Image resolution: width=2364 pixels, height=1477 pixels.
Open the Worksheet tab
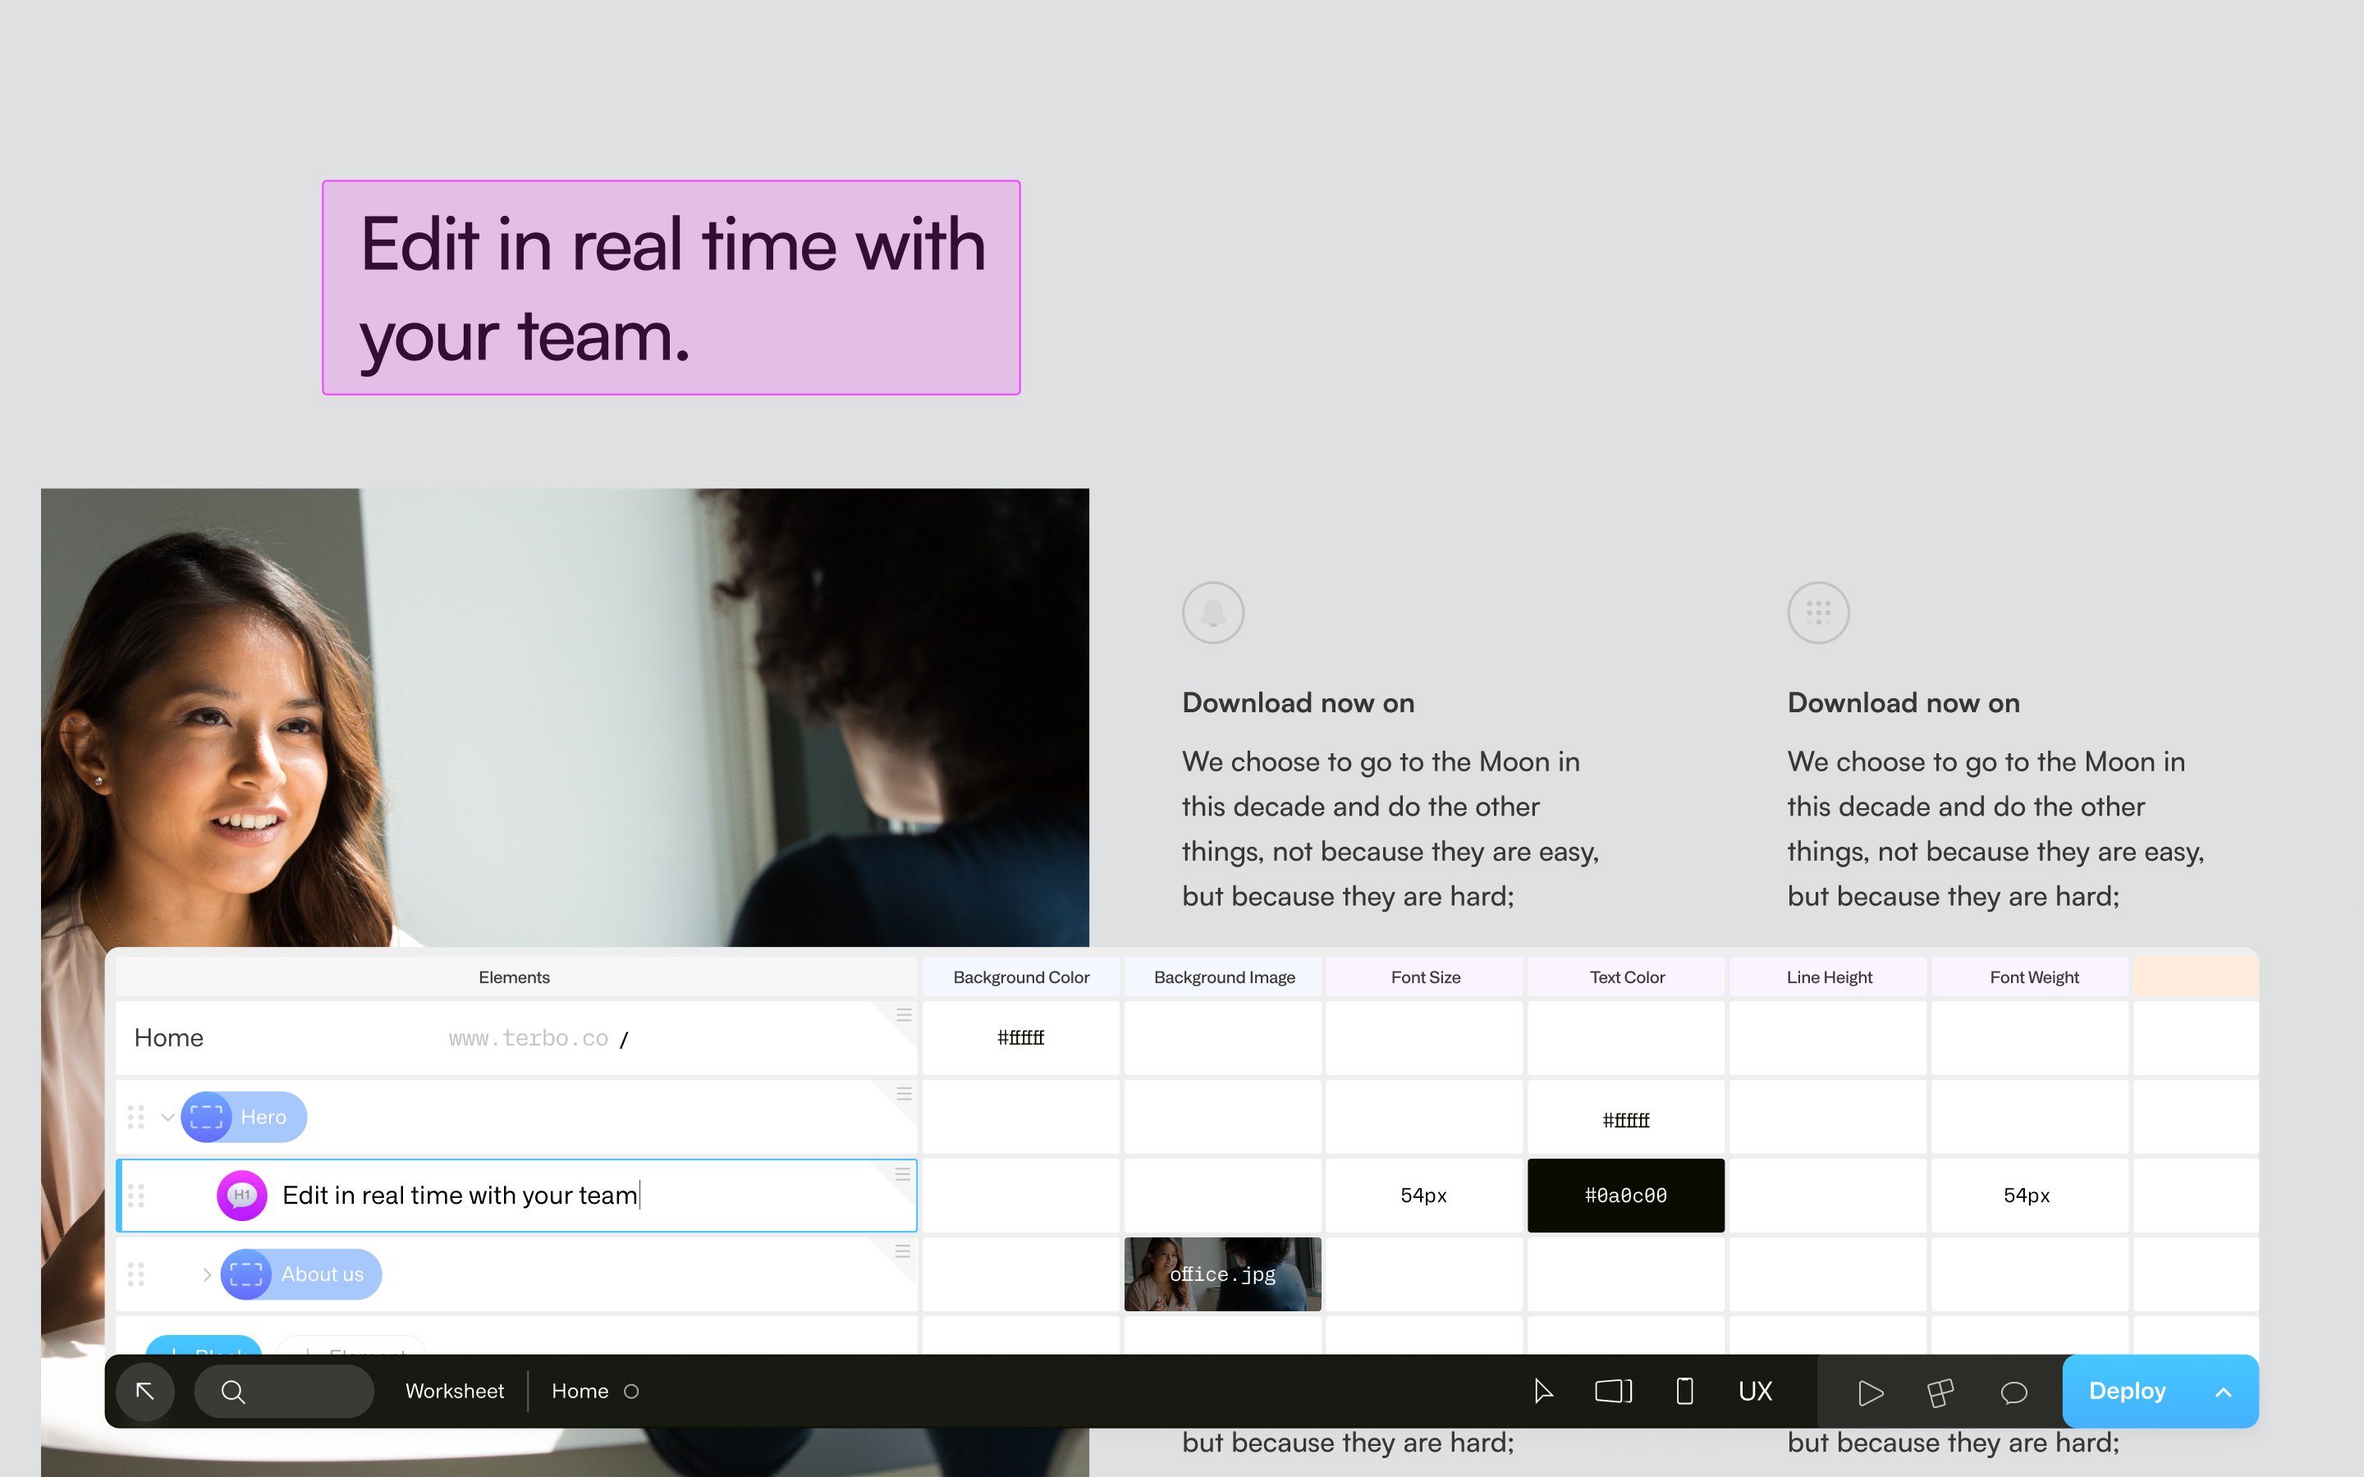[454, 1391]
